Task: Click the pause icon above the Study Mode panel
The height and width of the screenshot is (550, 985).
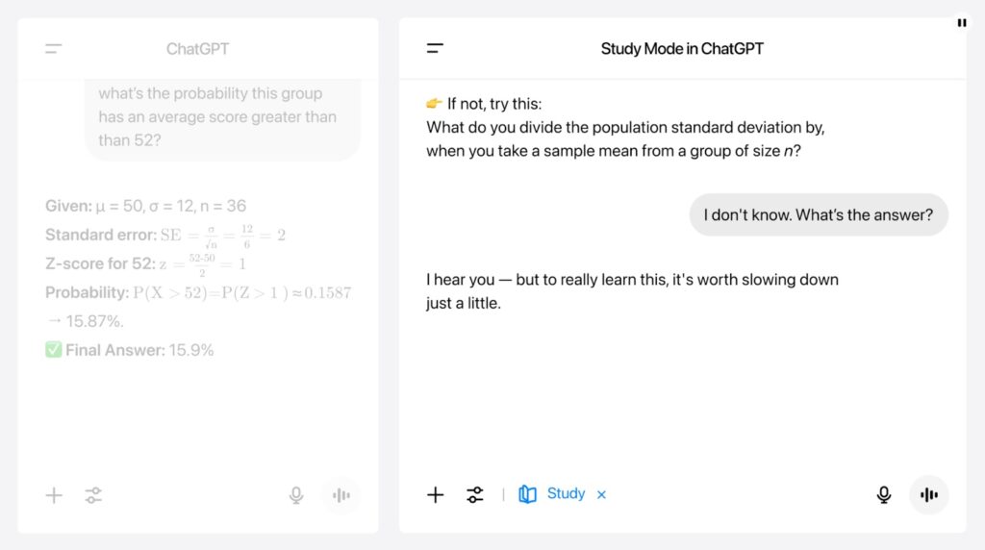Action: pos(961,22)
